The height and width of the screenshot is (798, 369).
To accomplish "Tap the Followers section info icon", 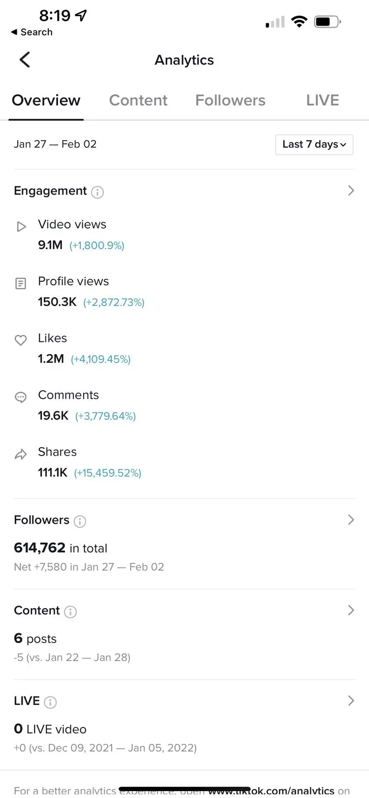I will click(80, 521).
